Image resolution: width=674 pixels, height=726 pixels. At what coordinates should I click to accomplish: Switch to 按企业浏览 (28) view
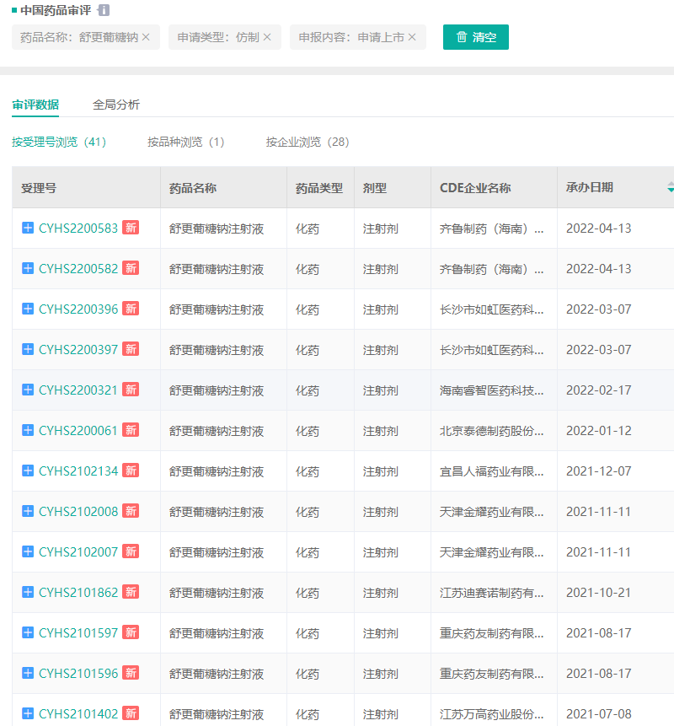tap(308, 142)
